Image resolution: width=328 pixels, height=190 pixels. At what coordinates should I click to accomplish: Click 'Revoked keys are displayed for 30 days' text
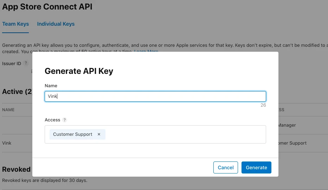coord(45,180)
